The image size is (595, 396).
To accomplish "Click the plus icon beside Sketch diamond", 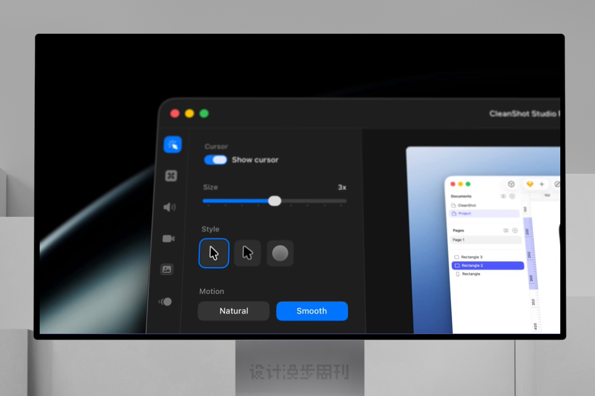I will [541, 184].
